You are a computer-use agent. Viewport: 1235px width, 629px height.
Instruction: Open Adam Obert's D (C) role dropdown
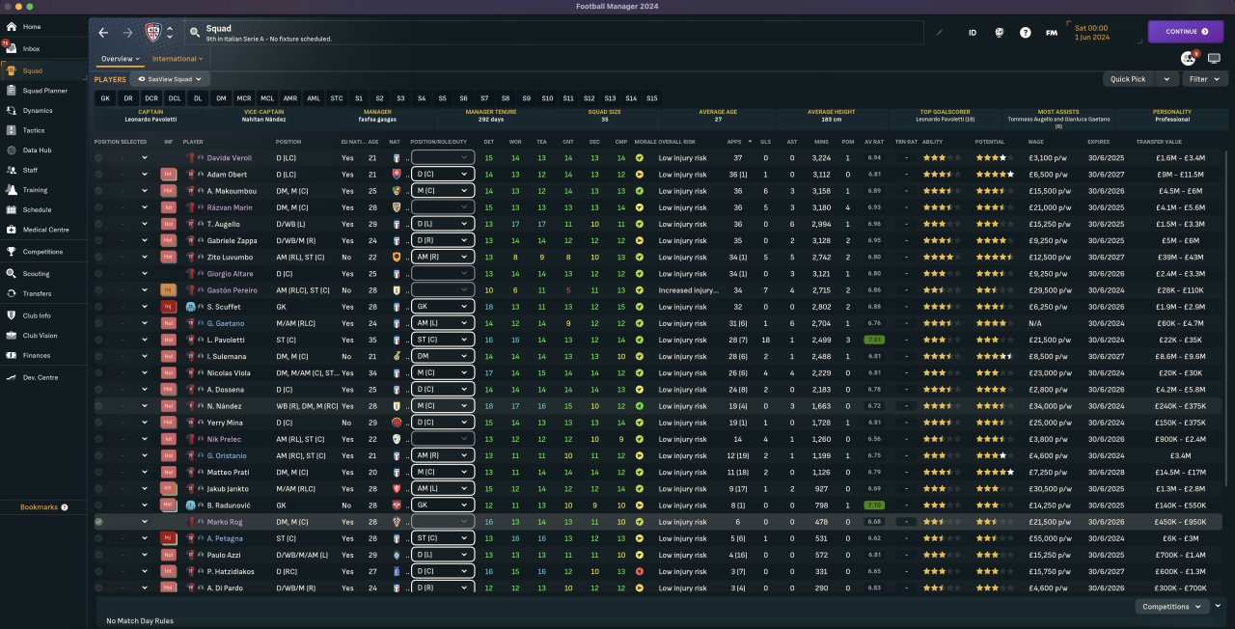[x=442, y=174]
